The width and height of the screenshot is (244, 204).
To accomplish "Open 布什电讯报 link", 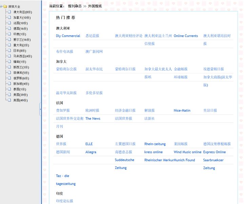I will 65,52.
